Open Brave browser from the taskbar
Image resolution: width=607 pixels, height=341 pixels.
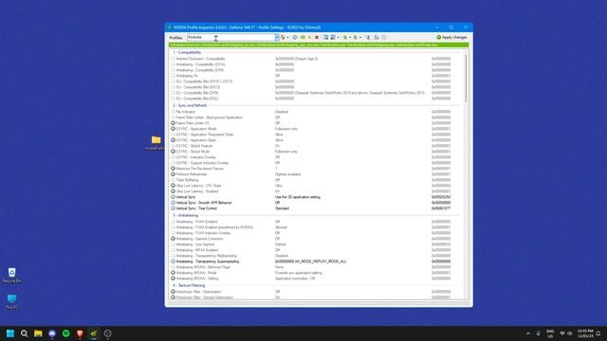pyautogui.click(x=80, y=333)
